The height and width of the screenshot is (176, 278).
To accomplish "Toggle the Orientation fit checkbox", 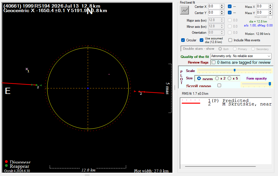I will [x=230, y=33].
